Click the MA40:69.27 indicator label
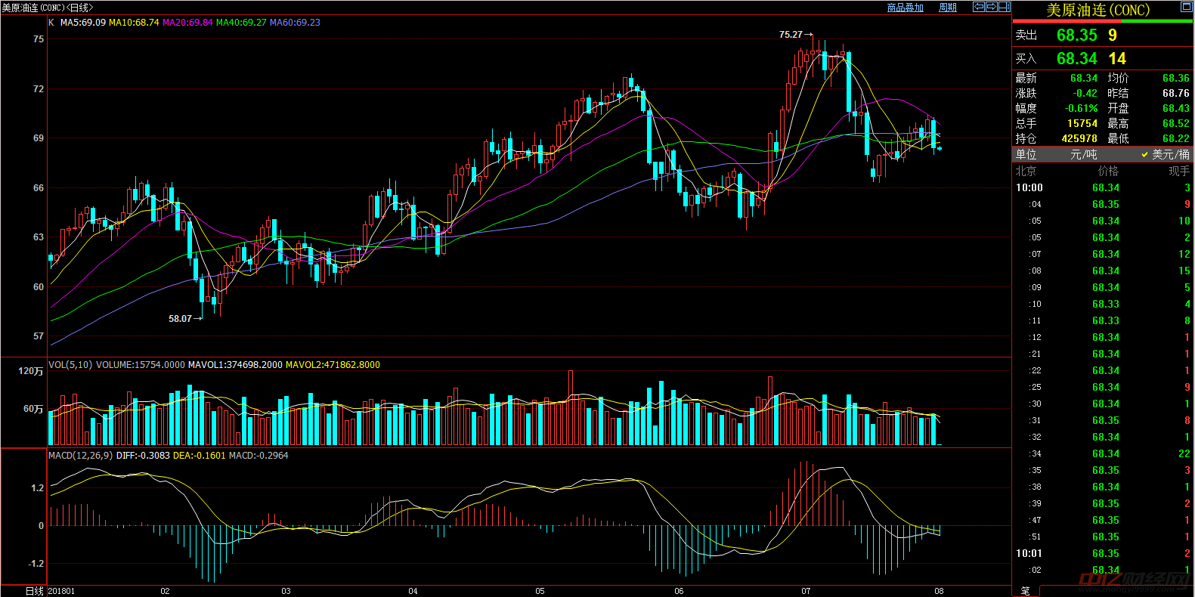The width and height of the screenshot is (1195, 597). coord(241,23)
